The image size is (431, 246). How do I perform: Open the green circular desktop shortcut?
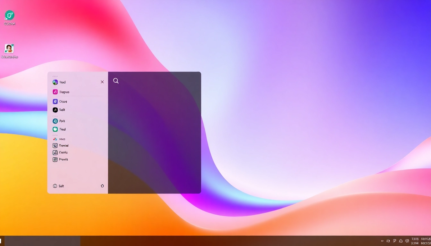coord(10,15)
